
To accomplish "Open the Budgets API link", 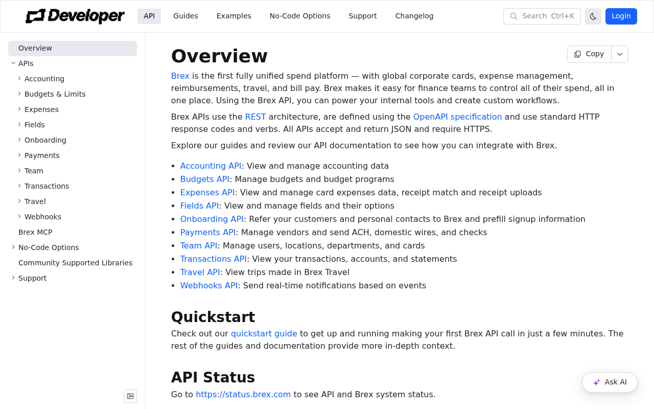I will (205, 179).
